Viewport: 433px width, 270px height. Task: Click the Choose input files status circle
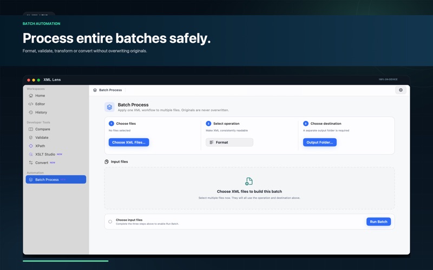point(110,222)
